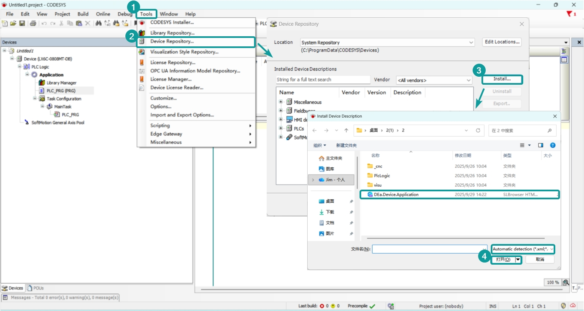Screen dimensions: 584x311
Task: Click the Print toolbar icon
Action: point(33,23)
